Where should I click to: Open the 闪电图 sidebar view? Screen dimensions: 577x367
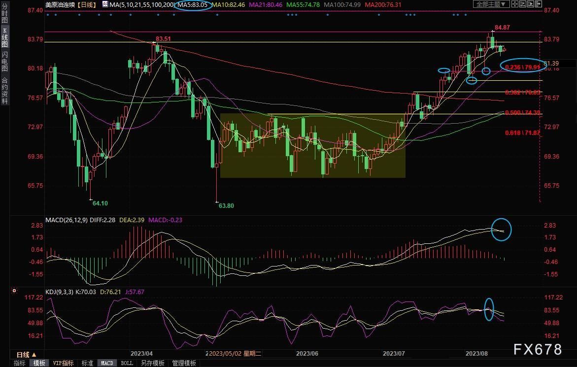[x=4, y=62]
